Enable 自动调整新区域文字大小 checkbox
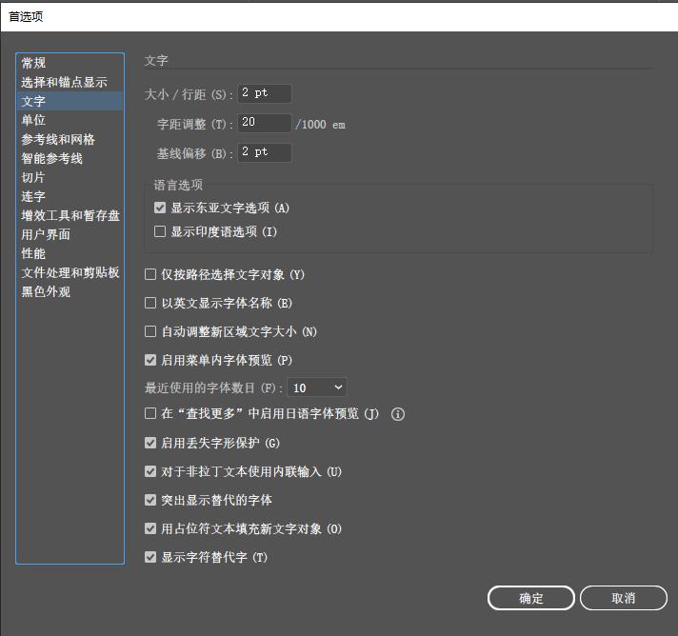The width and height of the screenshot is (678, 636). tap(150, 331)
